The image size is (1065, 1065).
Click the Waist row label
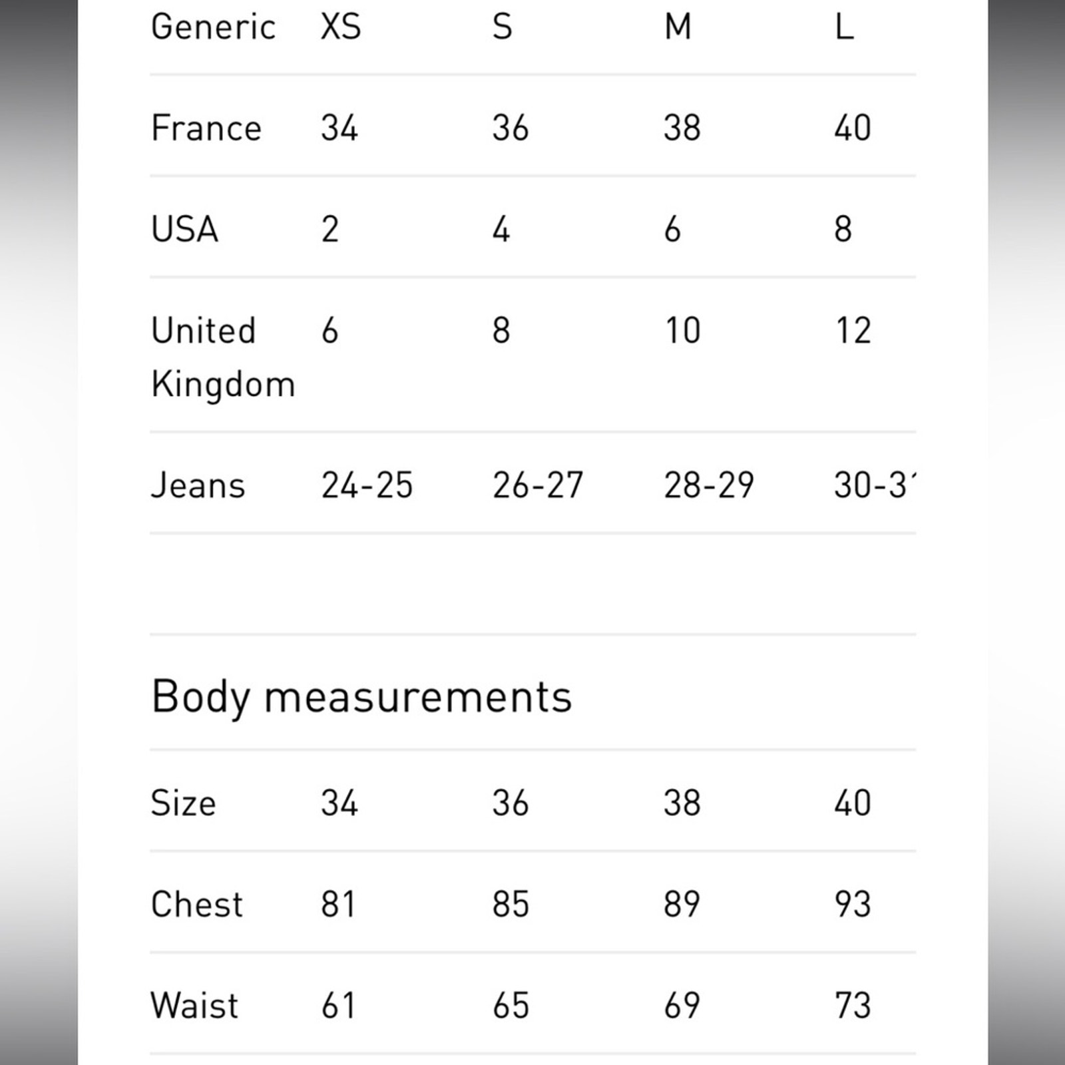pyautogui.click(x=194, y=1005)
